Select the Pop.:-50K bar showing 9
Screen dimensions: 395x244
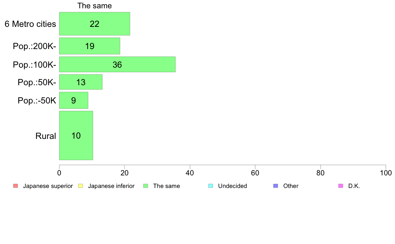pos(73,100)
